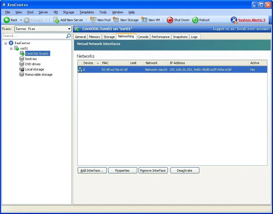Click the Properties button

tap(122, 171)
